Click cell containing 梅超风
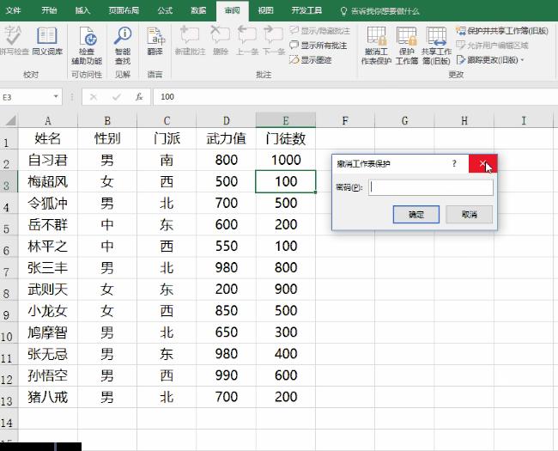Screen dimensions: 558x451 click(48, 181)
